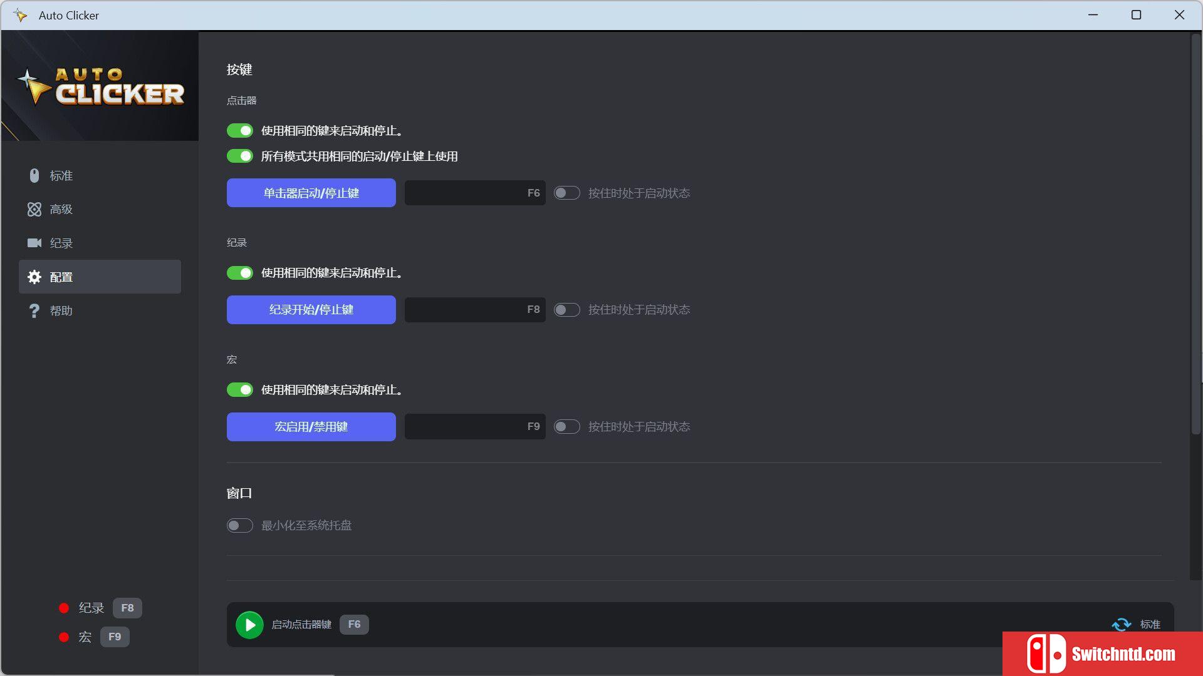Open the 帮助 sidebar tab
Screen dimensions: 1203x676
point(100,311)
